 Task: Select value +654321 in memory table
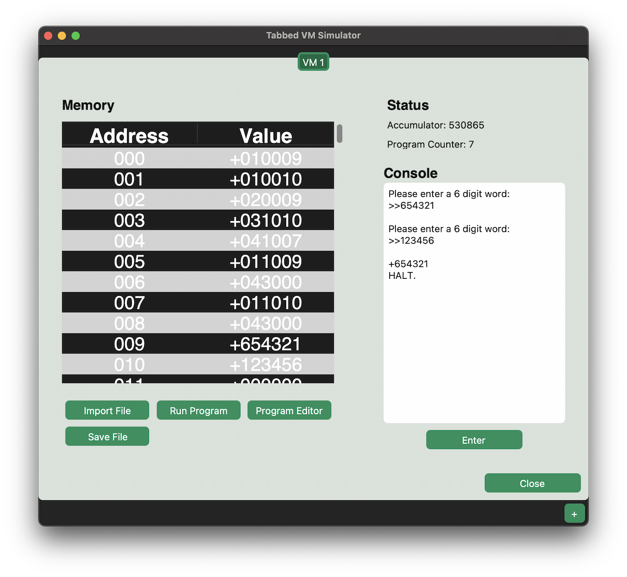(266, 344)
